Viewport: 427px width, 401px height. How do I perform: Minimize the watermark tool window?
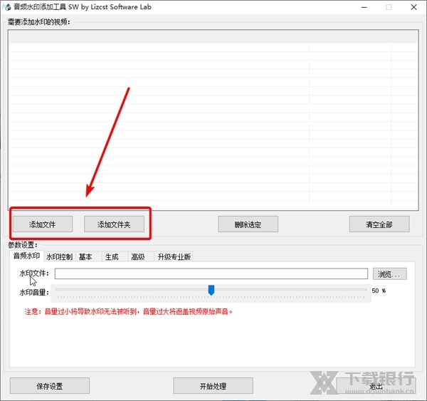coord(364,7)
